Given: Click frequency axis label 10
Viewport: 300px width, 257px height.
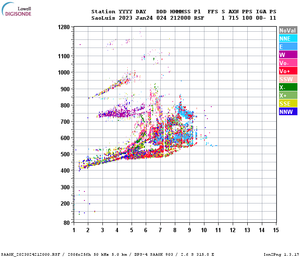Looking at the screenshot, I should 204,230.
